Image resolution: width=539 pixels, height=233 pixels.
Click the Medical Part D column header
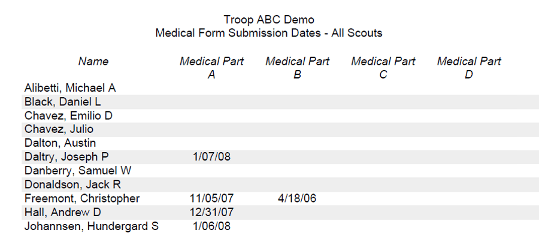(x=469, y=68)
